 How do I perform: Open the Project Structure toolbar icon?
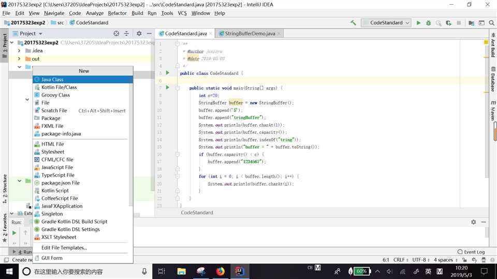click(x=471, y=23)
